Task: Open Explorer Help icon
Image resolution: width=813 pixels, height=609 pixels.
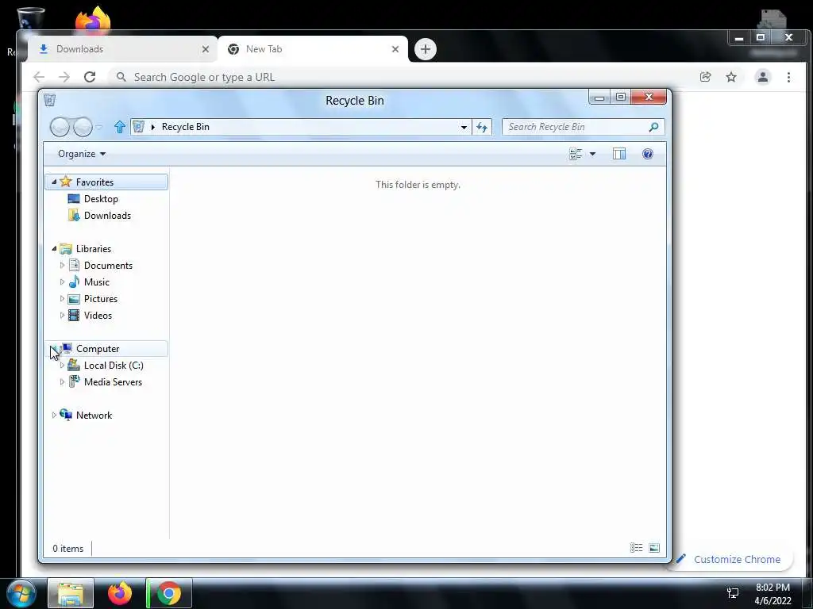Action: (x=648, y=154)
